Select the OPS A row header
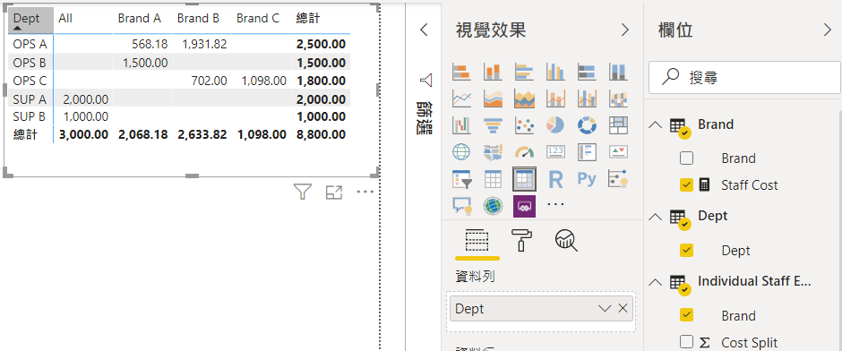The image size is (842, 351). [30, 44]
